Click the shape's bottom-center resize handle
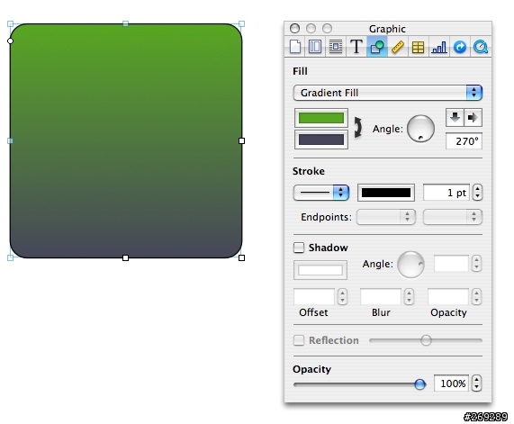 [125, 258]
